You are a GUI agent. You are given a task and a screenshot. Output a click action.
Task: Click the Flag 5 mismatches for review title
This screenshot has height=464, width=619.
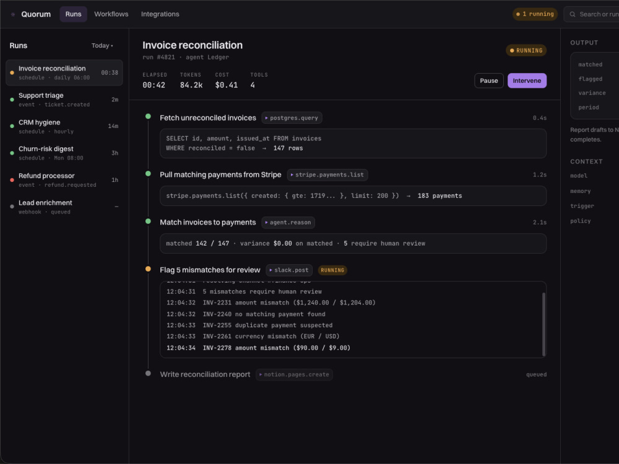210,270
